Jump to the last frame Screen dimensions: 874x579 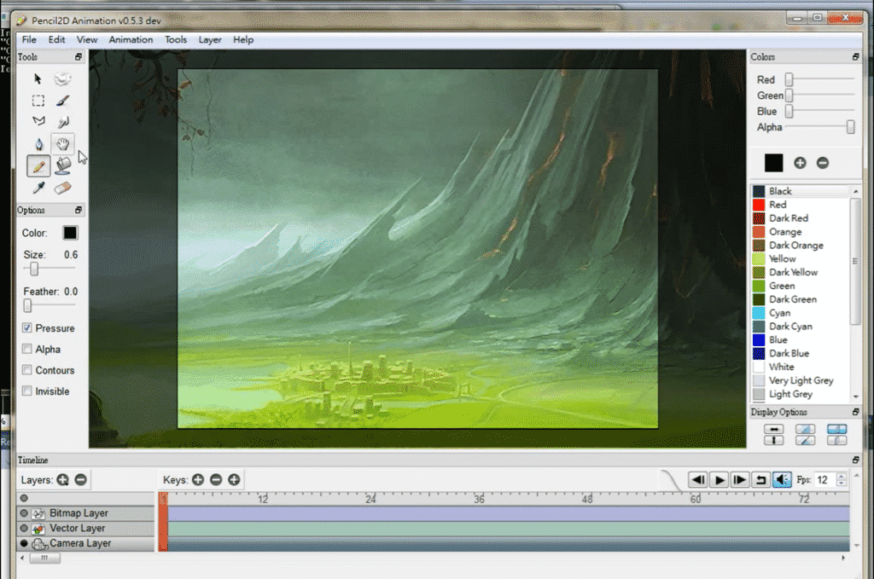coord(740,479)
